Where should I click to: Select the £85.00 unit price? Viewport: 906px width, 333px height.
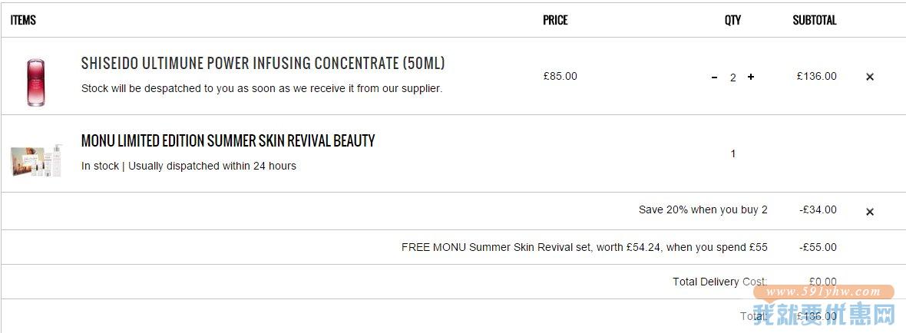560,76
